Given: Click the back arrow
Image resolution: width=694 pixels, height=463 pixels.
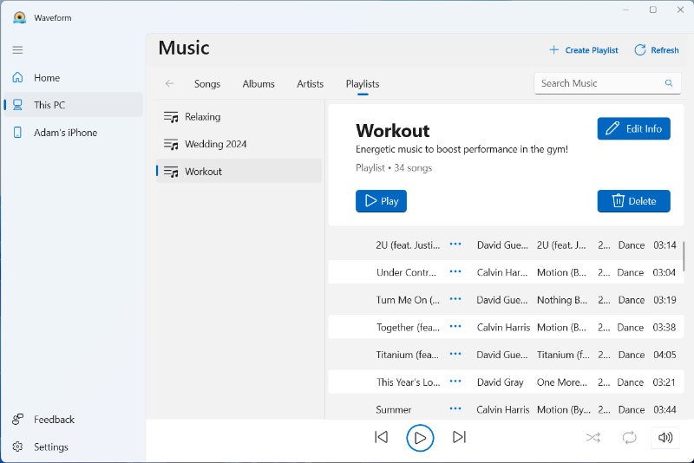Looking at the screenshot, I should tap(169, 83).
